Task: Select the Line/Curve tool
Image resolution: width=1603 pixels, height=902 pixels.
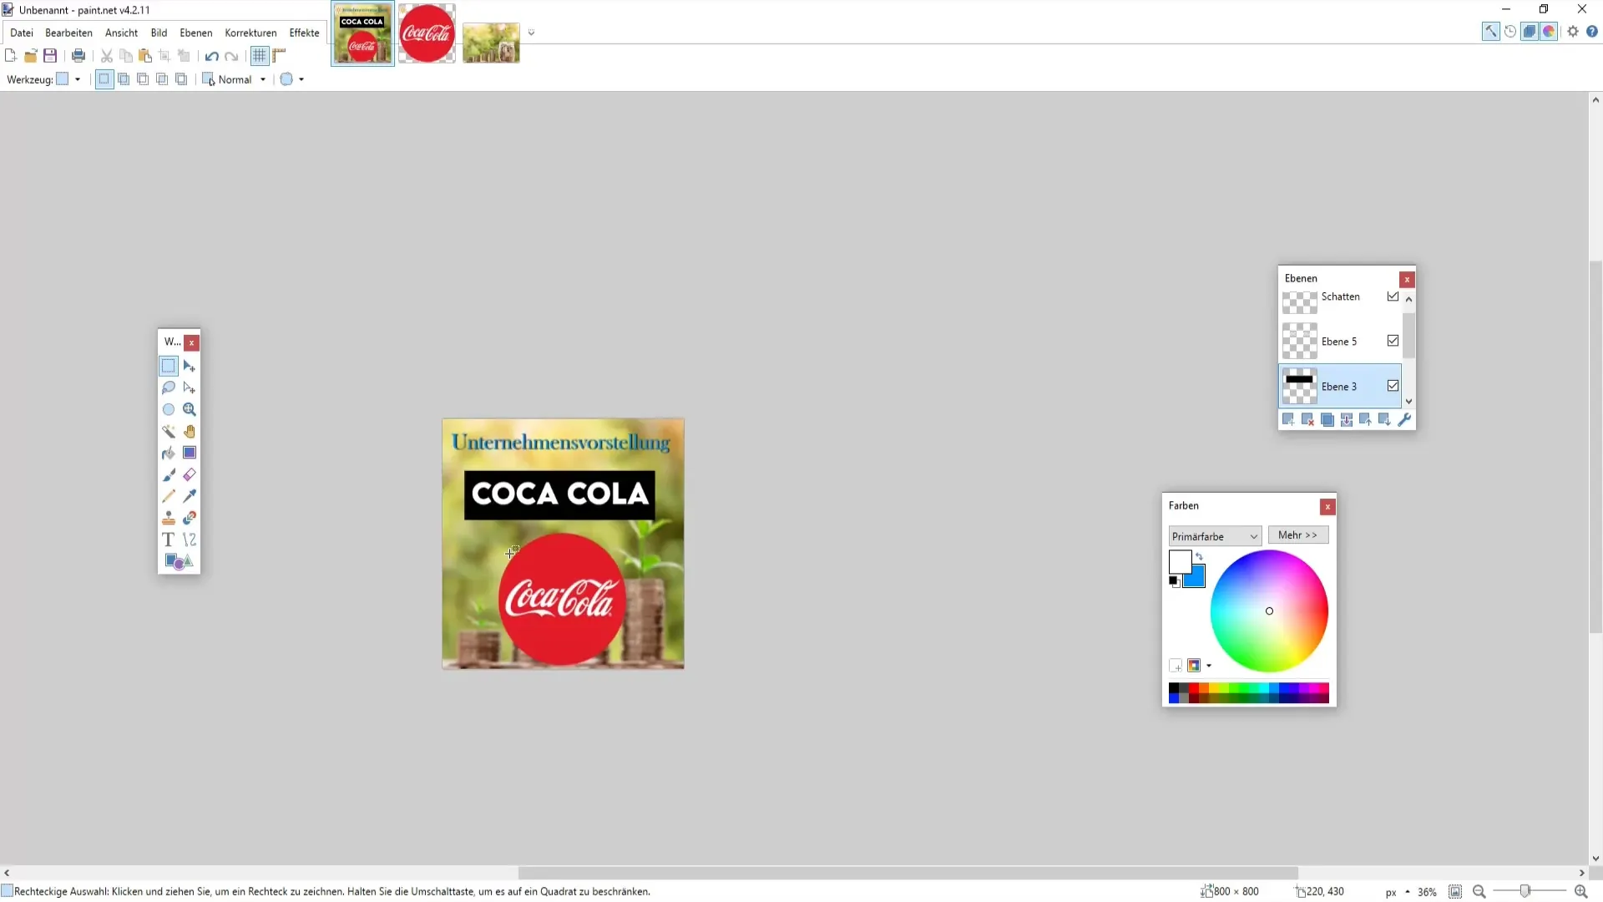Action: (x=190, y=540)
